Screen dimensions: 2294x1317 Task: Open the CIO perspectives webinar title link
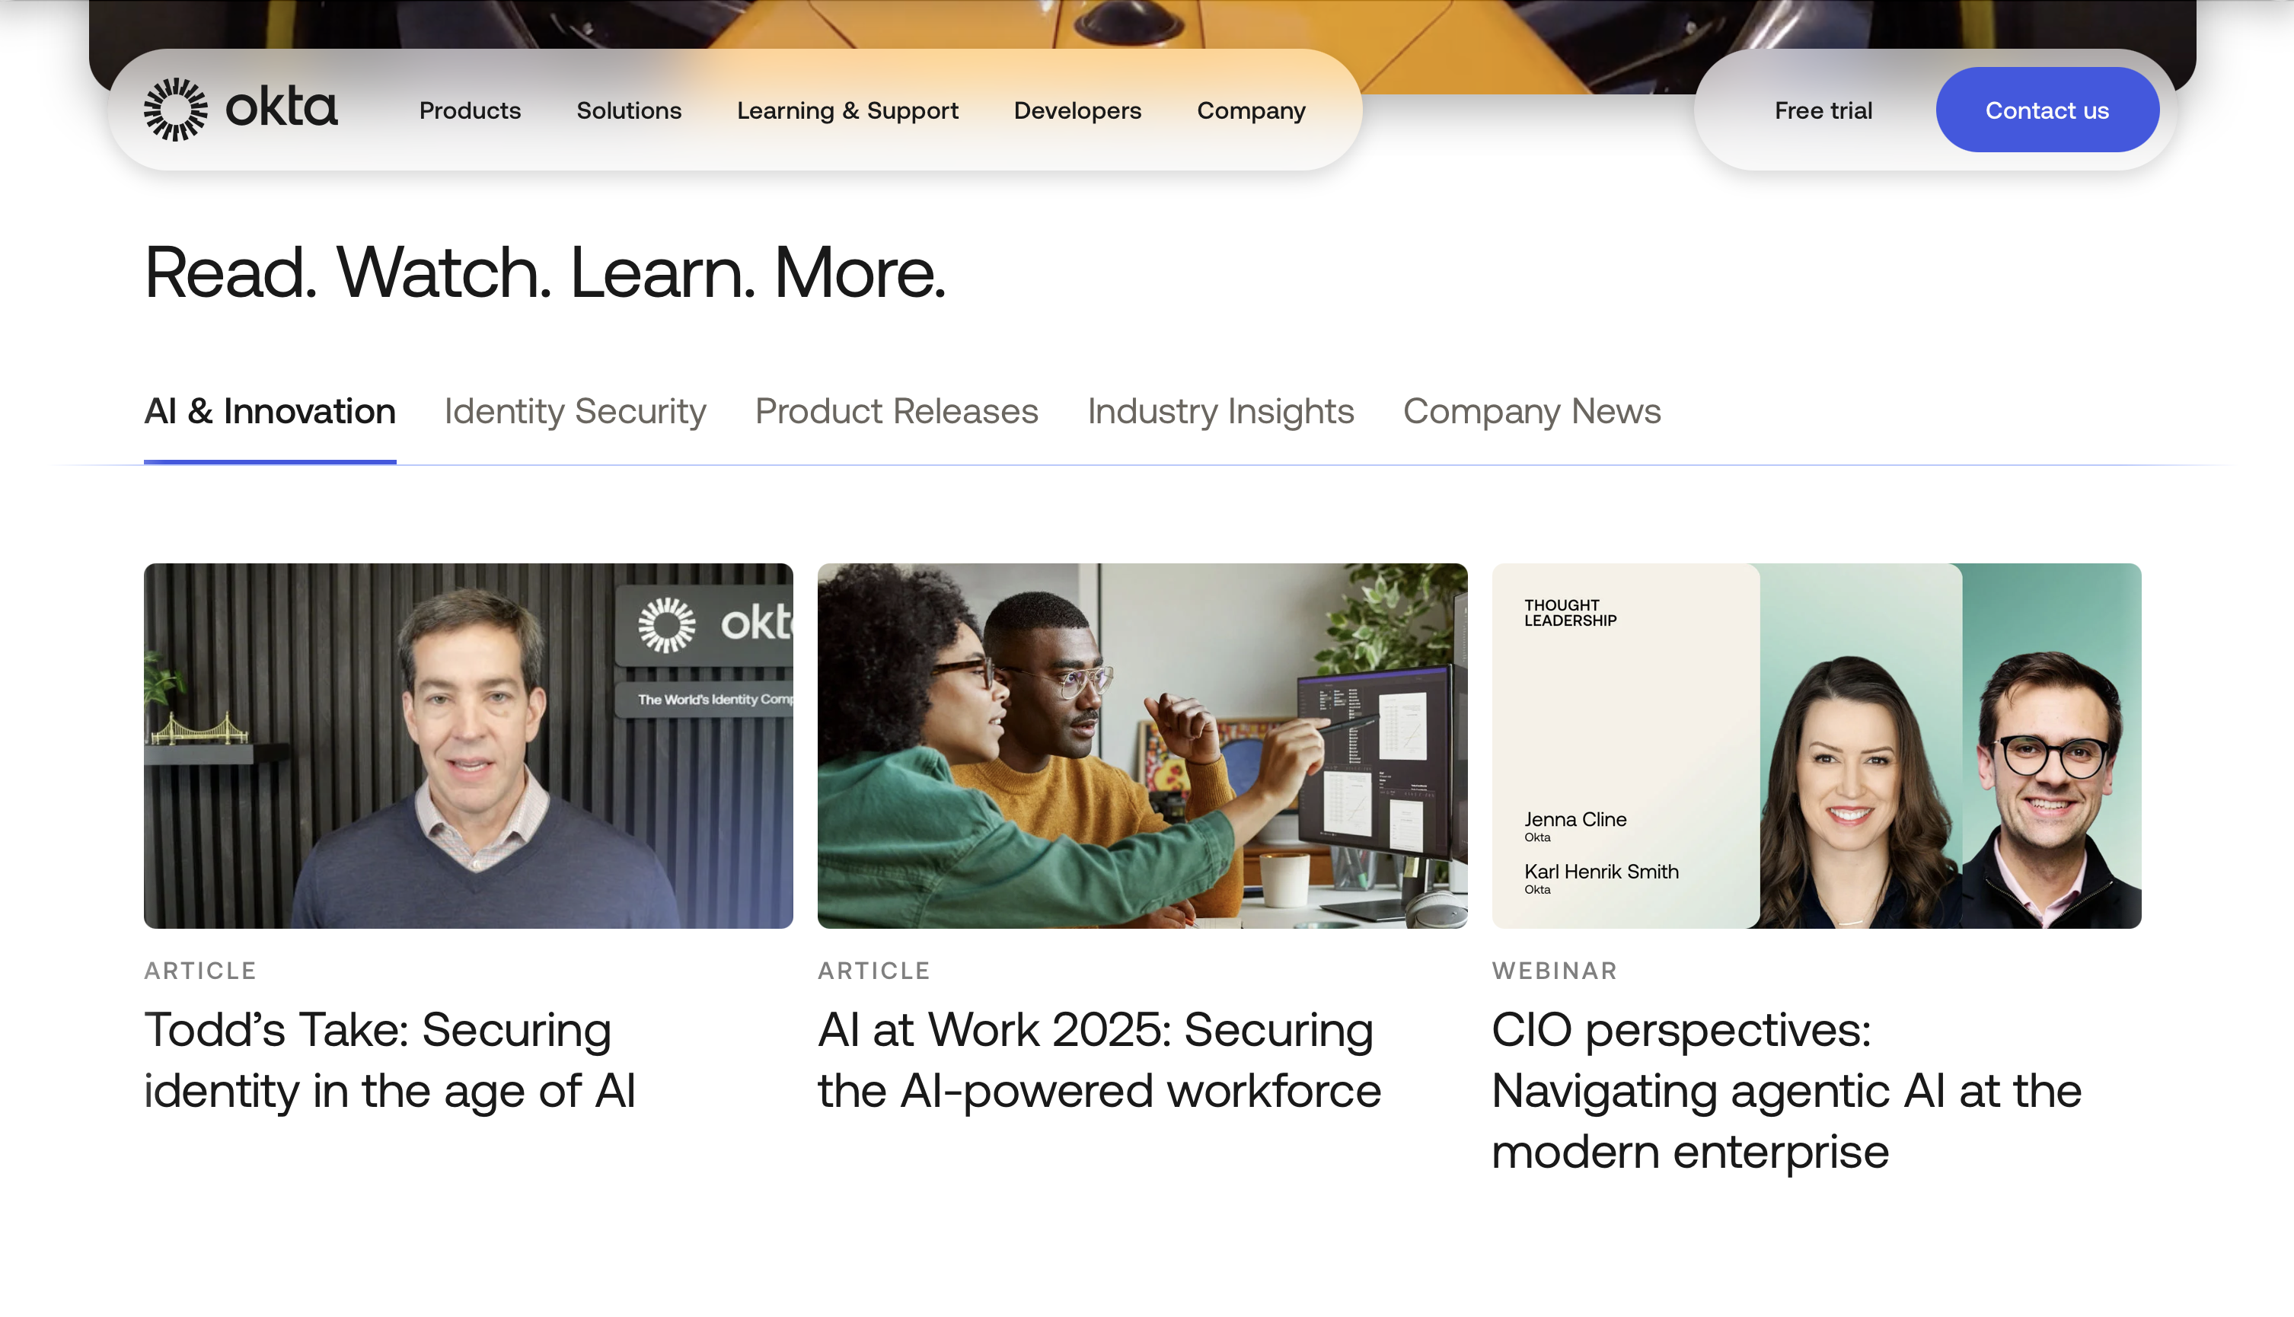pos(1785,1090)
